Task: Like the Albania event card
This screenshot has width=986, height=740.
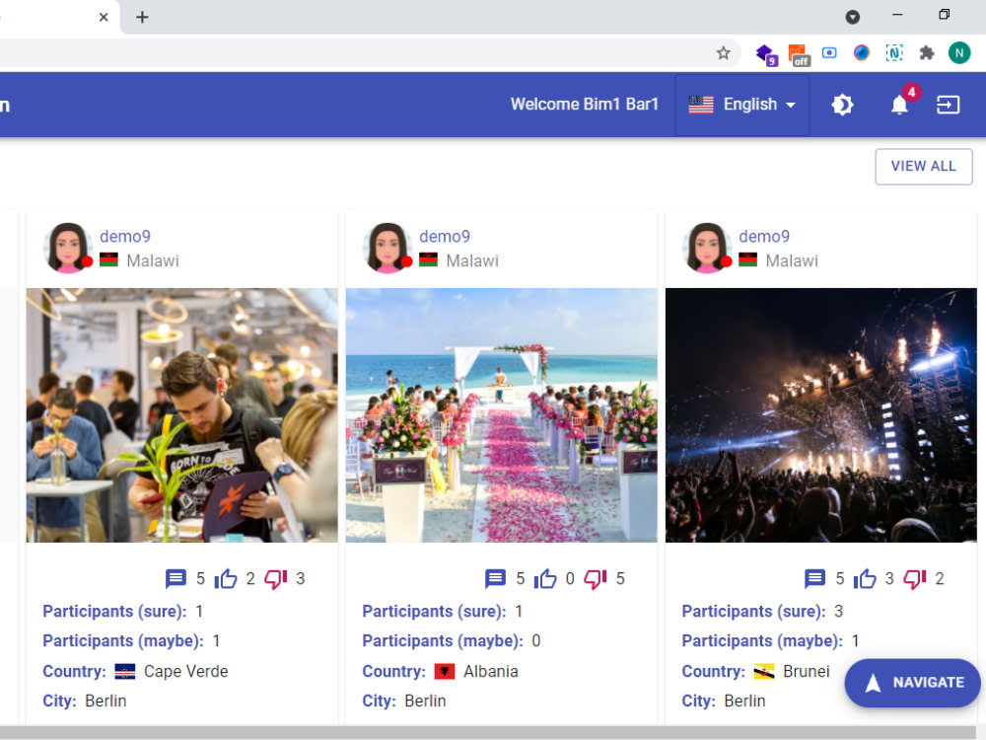Action: pos(545,578)
